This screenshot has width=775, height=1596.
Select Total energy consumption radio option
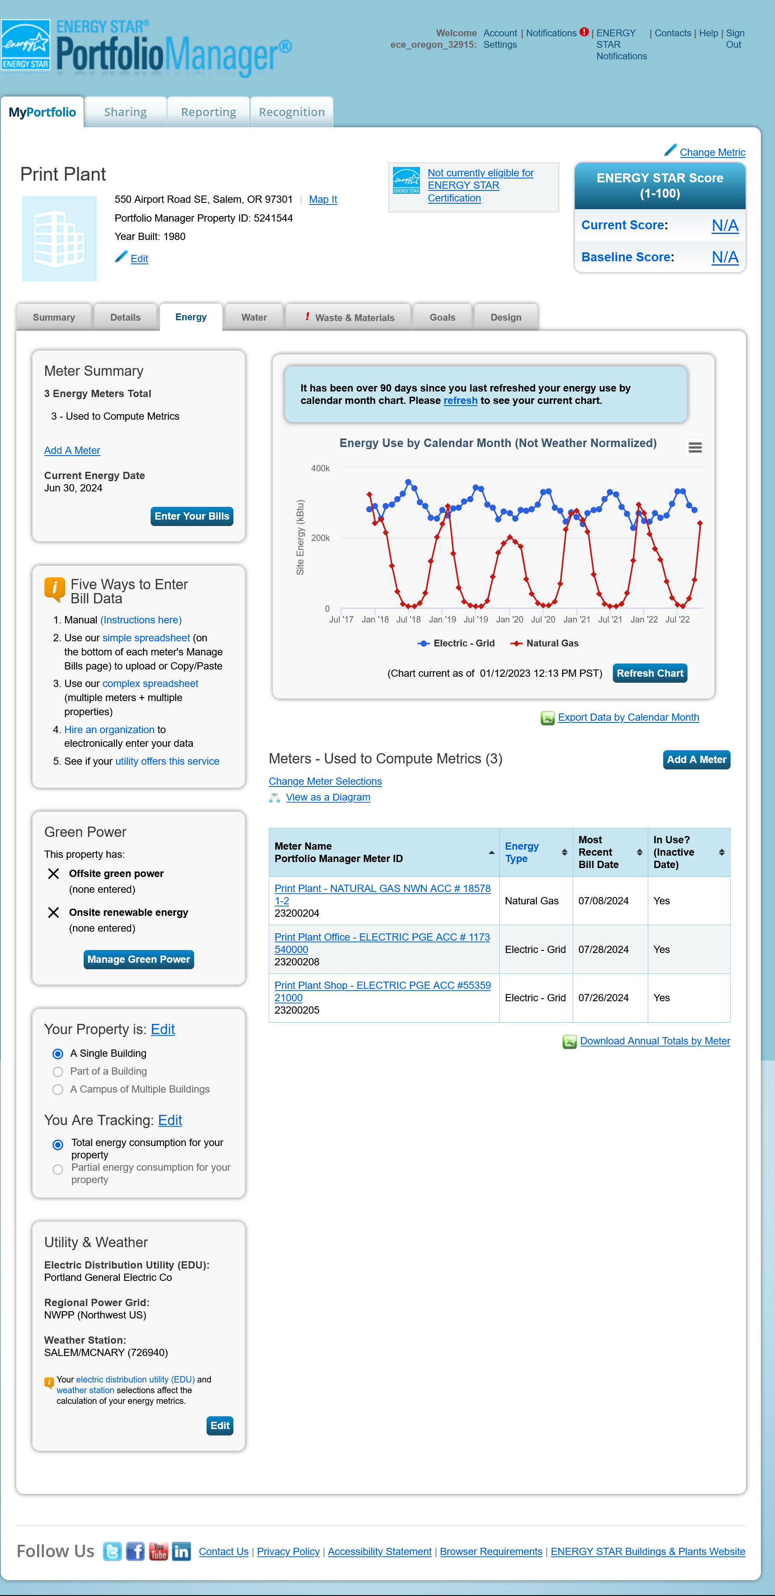[x=58, y=1145]
